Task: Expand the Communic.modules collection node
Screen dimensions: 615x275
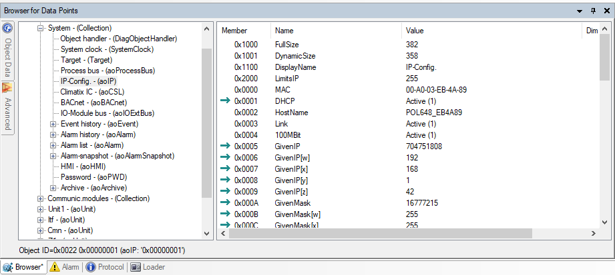Action: click(41, 198)
